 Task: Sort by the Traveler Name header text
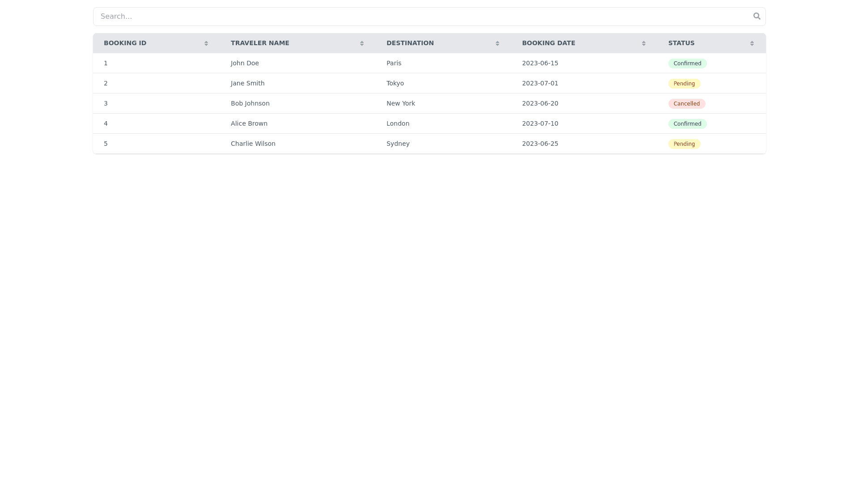click(260, 43)
